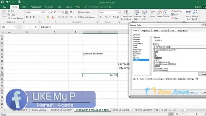Viewport: 206px width, 116px height.
Task: Click the Save icon in quick access toolbar
Action: (x=2, y=2)
